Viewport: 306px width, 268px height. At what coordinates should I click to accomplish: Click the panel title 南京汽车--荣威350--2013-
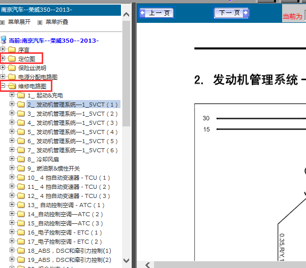(x=37, y=10)
